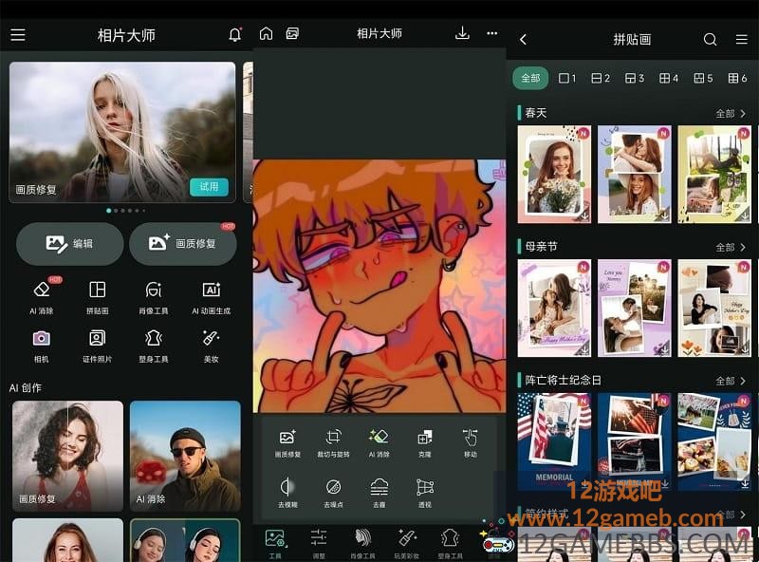
Task: Expand 全部 for the 母亲节 section
Action: coord(731,247)
